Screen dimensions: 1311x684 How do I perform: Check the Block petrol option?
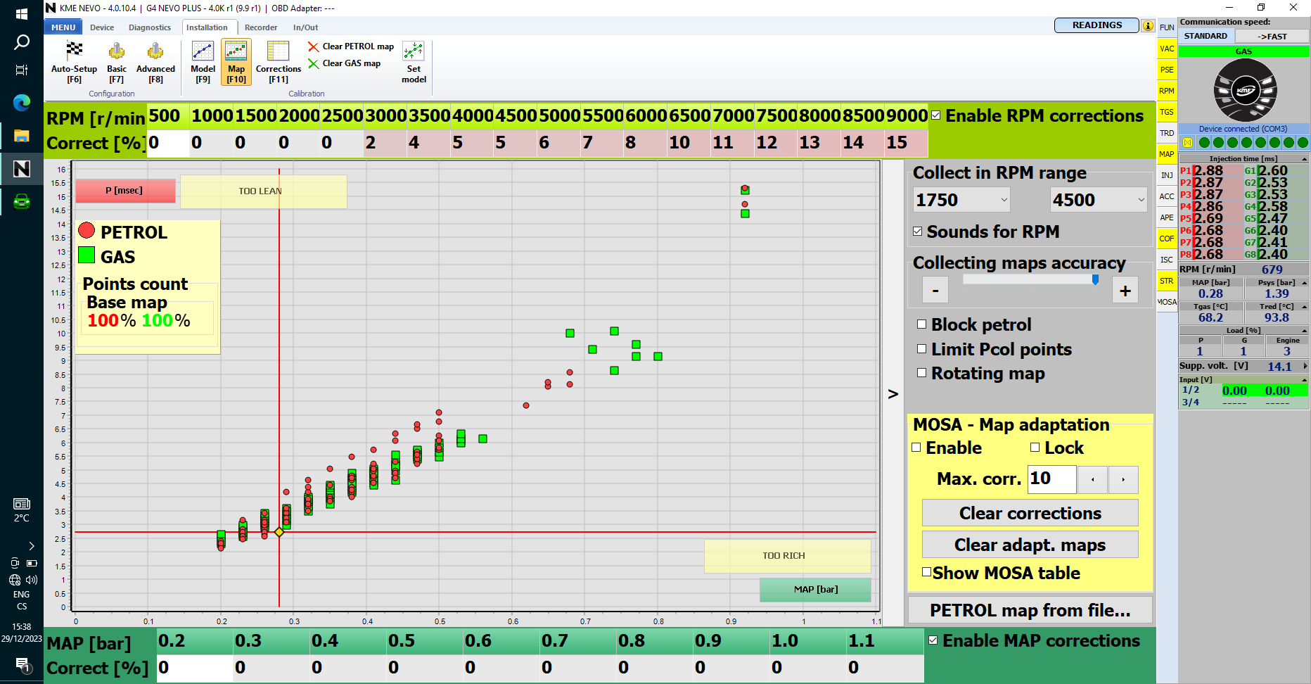pyautogui.click(x=921, y=324)
